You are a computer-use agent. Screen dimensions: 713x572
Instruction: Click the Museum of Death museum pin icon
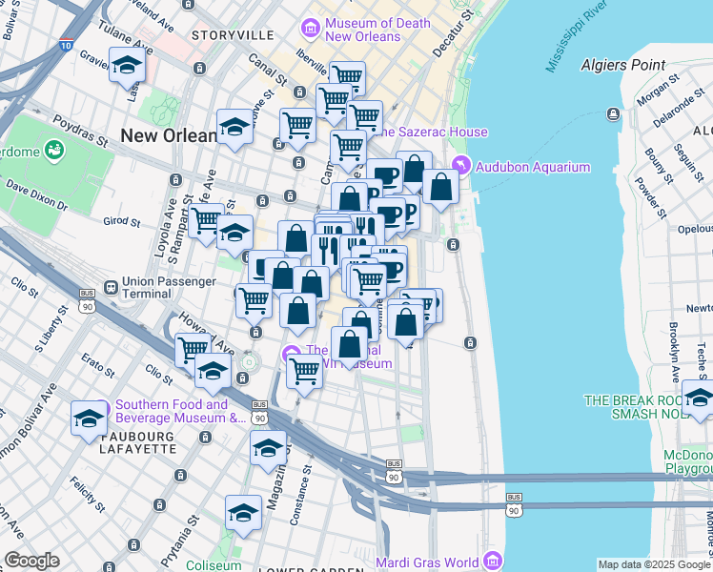tap(311, 30)
